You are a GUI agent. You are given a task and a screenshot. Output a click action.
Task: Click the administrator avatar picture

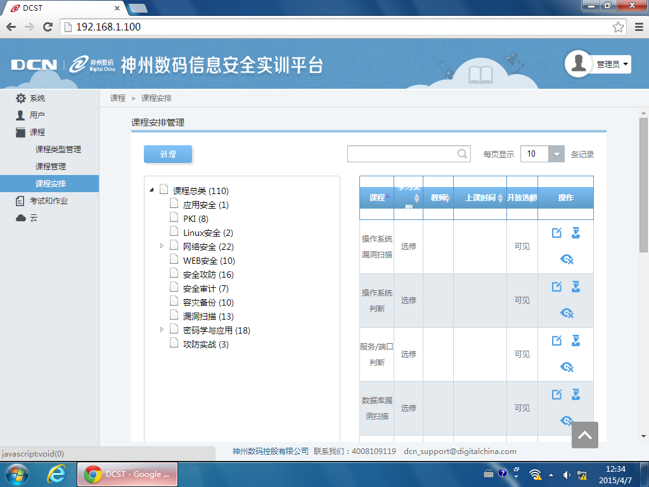tap(578, 64)
